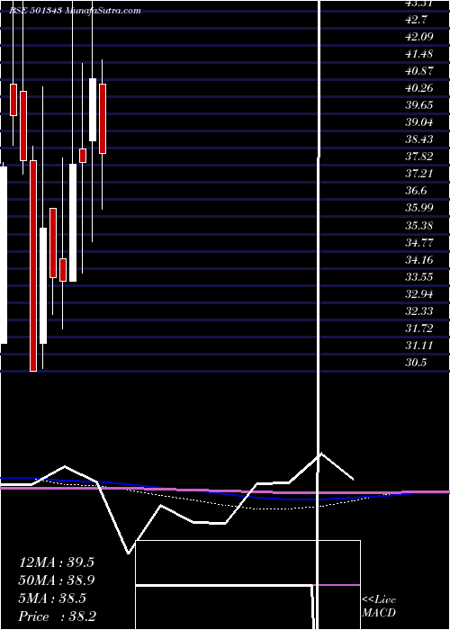The width and height of the screenshot is (450, 630).
Task: Click the 42.7 price axis label
Action: coord(417,20)
